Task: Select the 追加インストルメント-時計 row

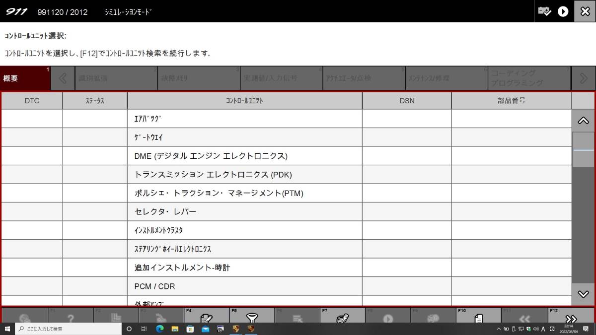Action: tap(287, 268)
